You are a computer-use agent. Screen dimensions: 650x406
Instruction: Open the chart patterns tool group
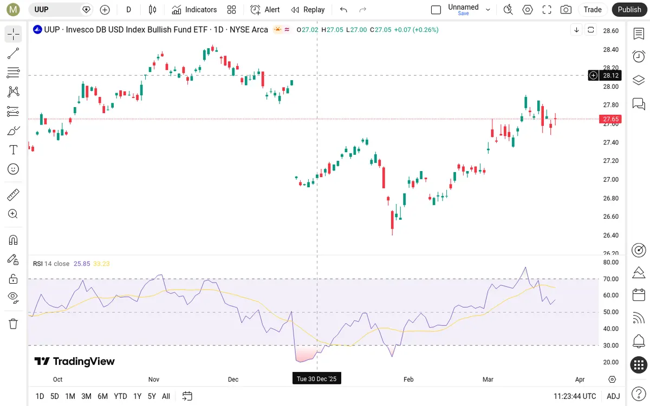pos(14,92)
